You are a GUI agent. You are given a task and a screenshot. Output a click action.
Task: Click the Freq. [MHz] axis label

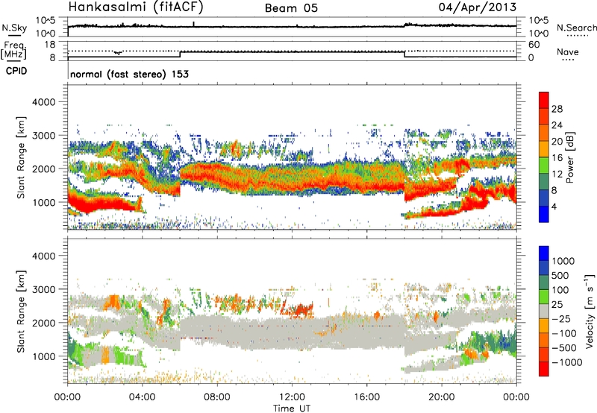pyautogui.click(x=14, y=51)
